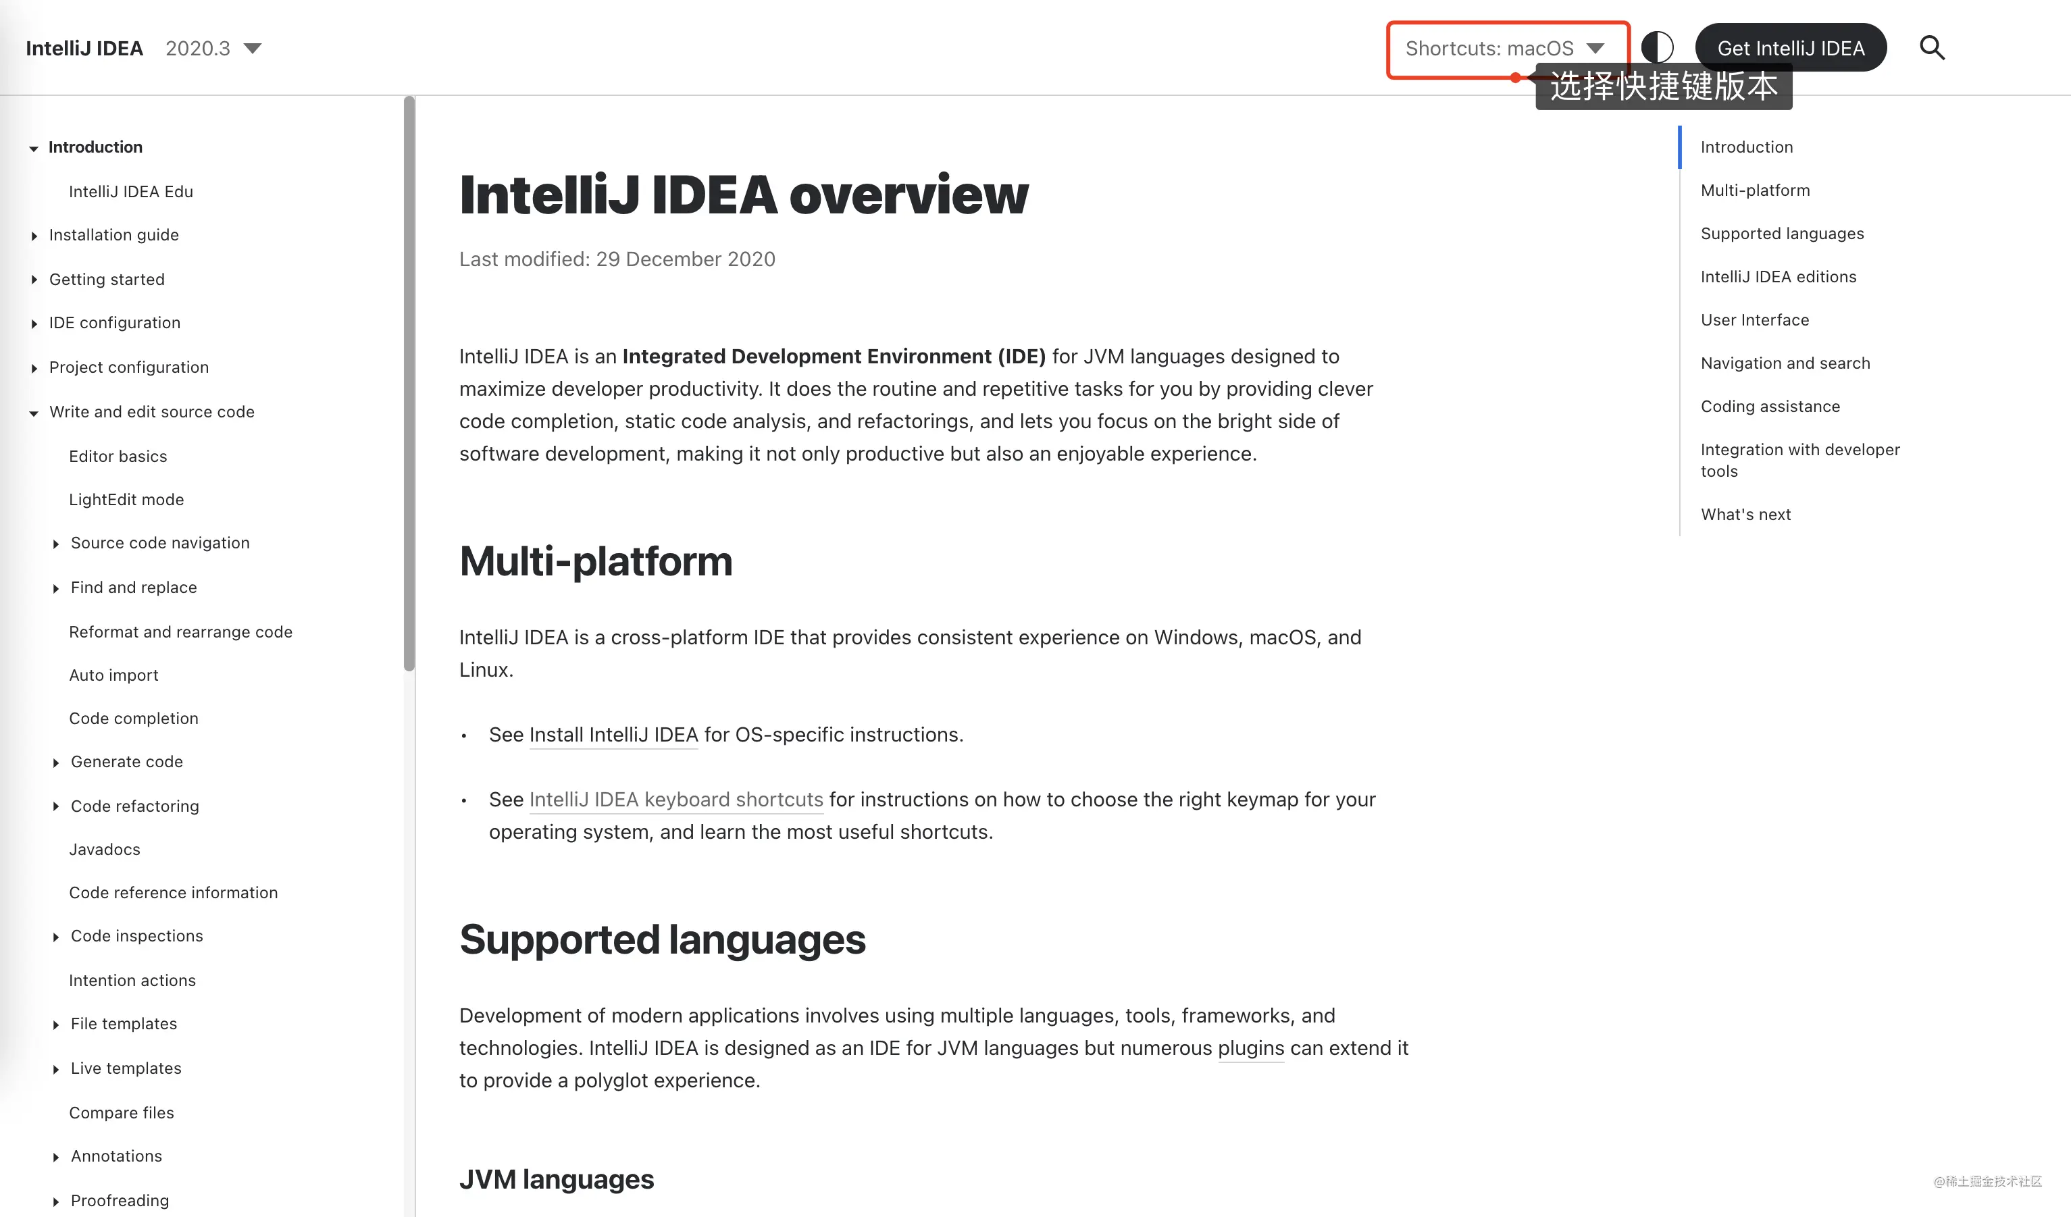Click the Last modified date text

[617, 259]
